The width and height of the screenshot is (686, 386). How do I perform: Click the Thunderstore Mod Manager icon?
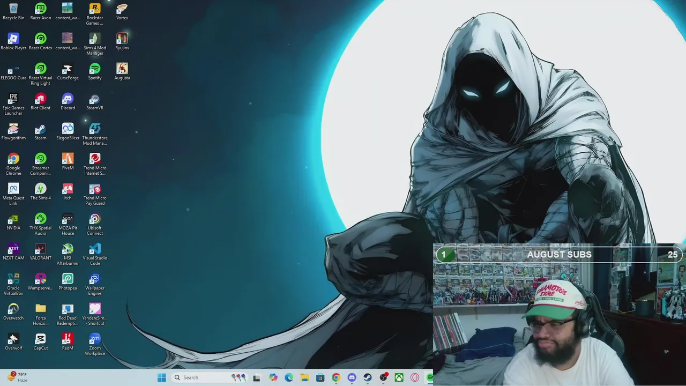click(x=95, y=135)
